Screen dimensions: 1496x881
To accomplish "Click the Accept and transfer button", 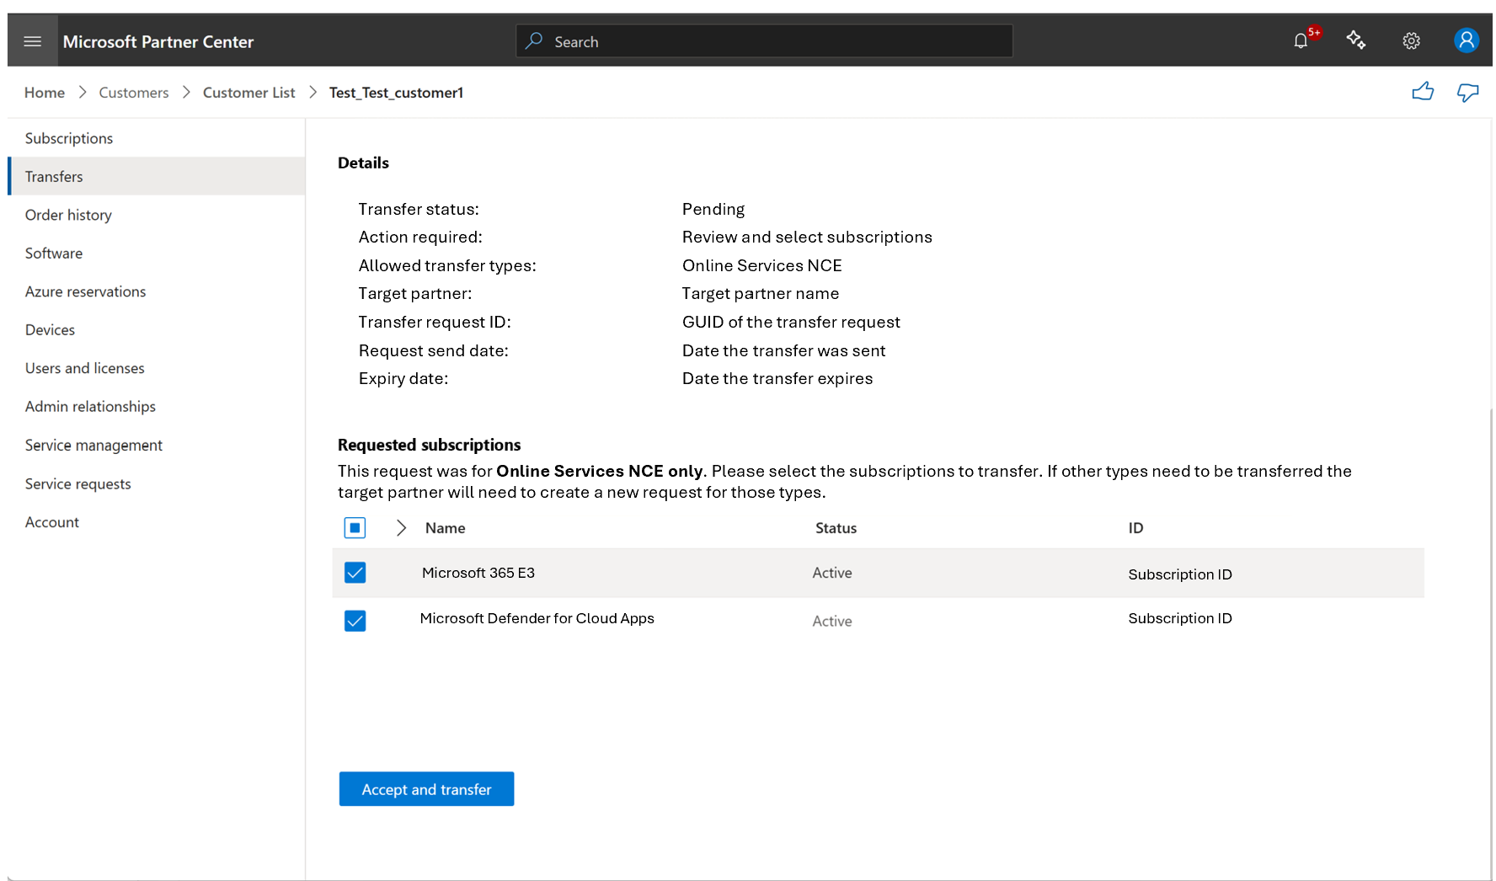I will (426, 789).
